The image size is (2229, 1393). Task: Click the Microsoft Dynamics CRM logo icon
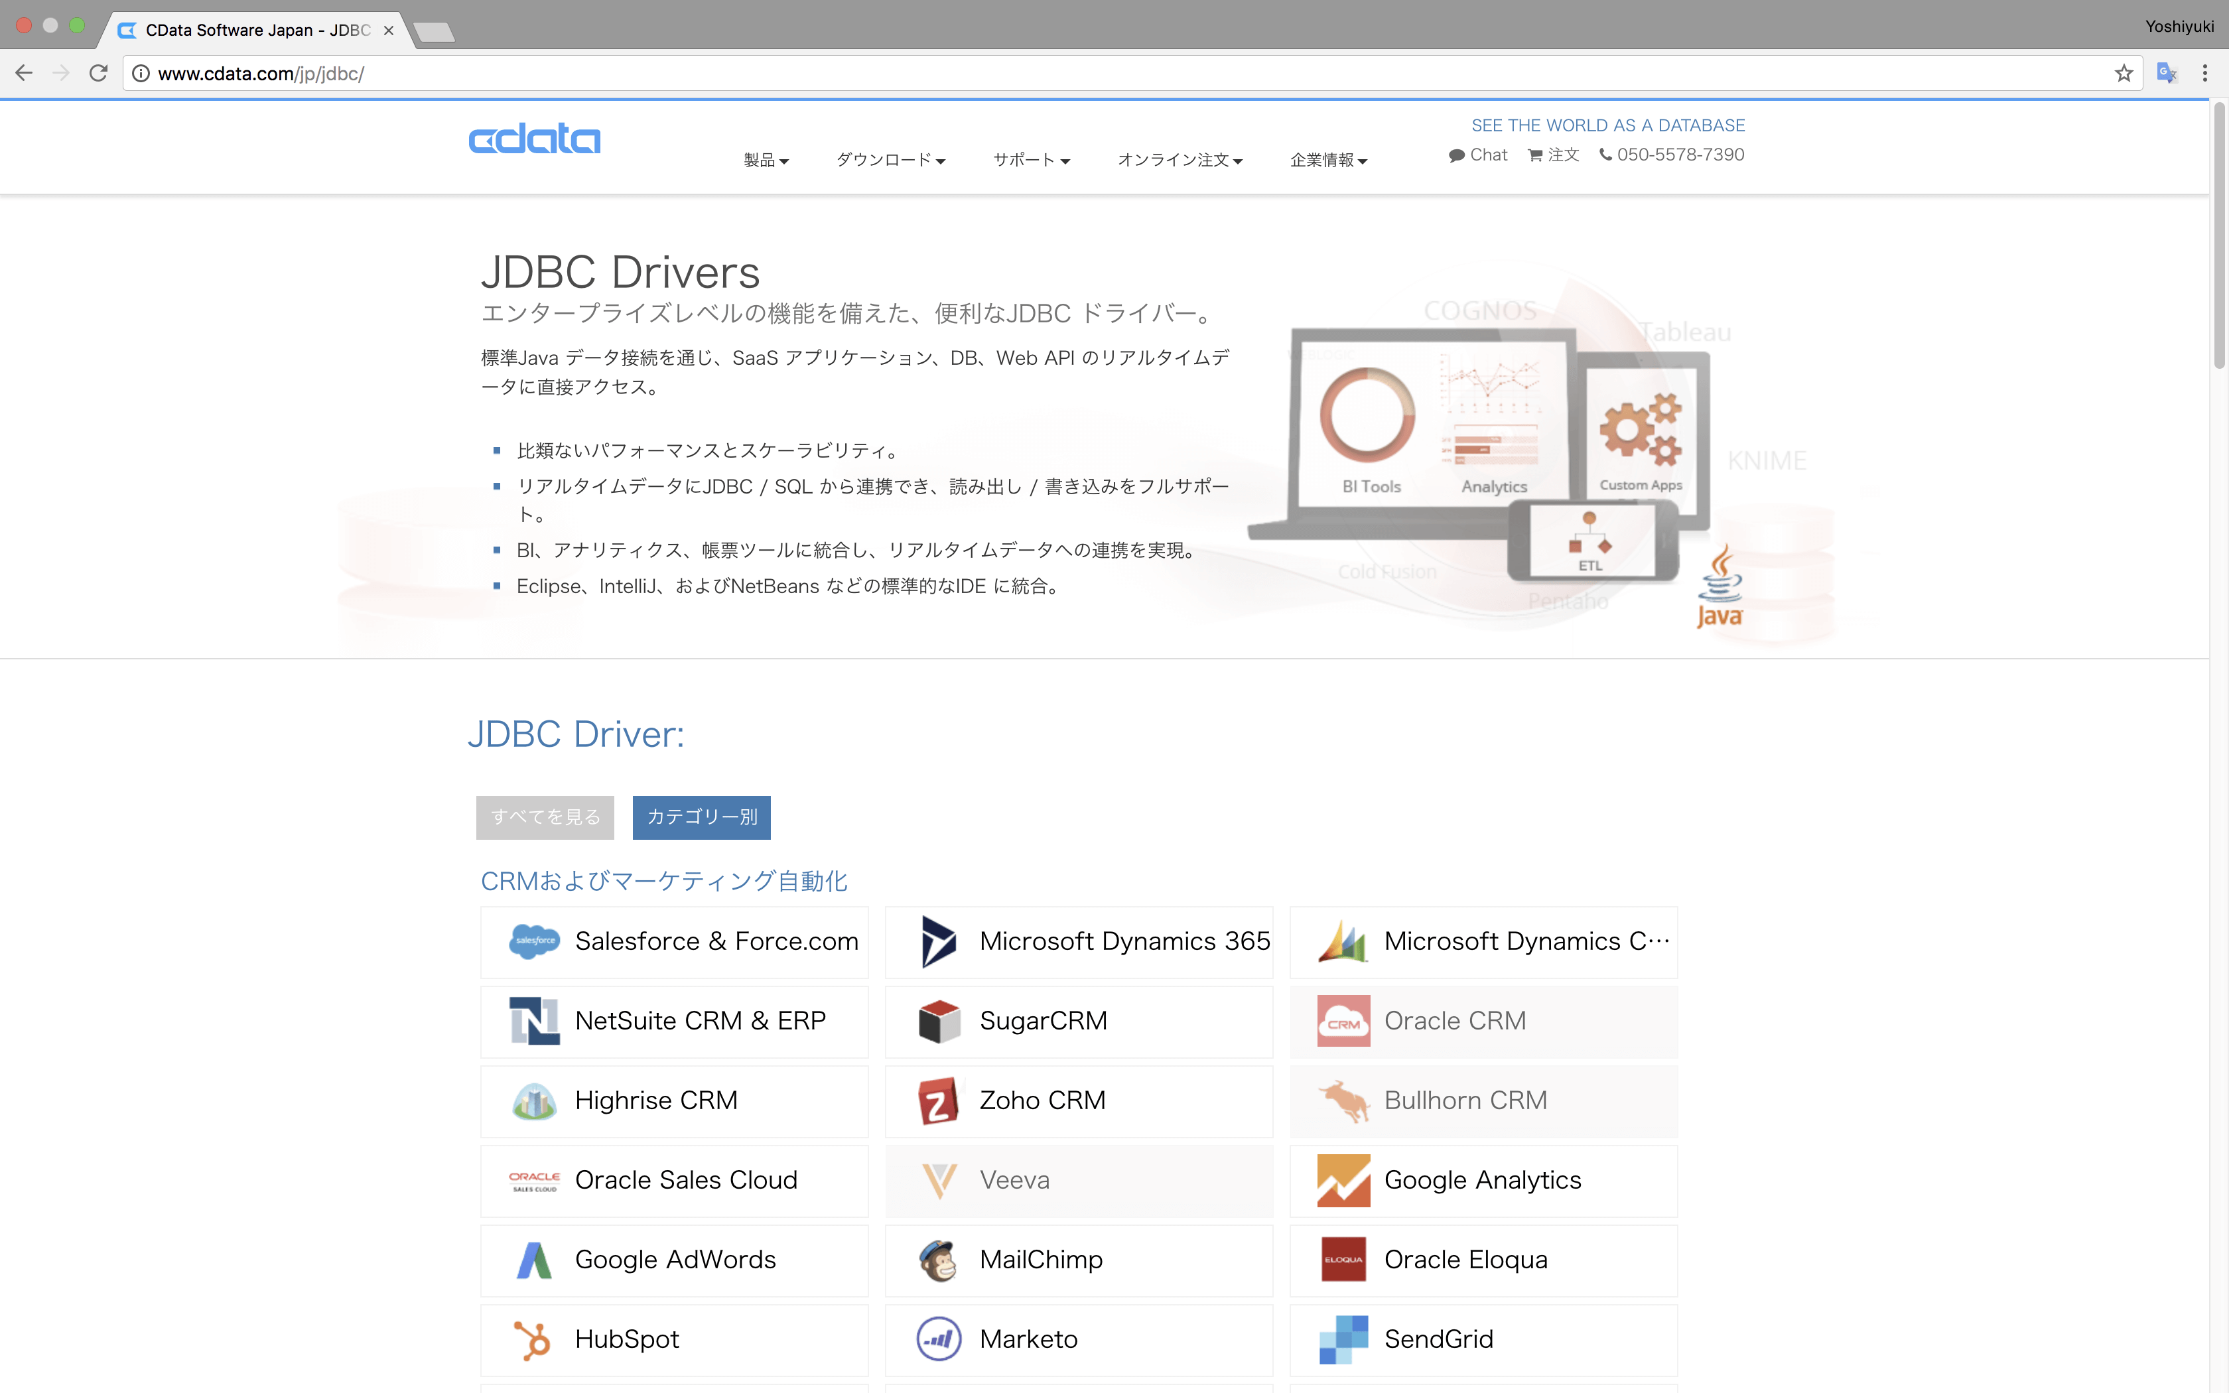coord(1343,941)
